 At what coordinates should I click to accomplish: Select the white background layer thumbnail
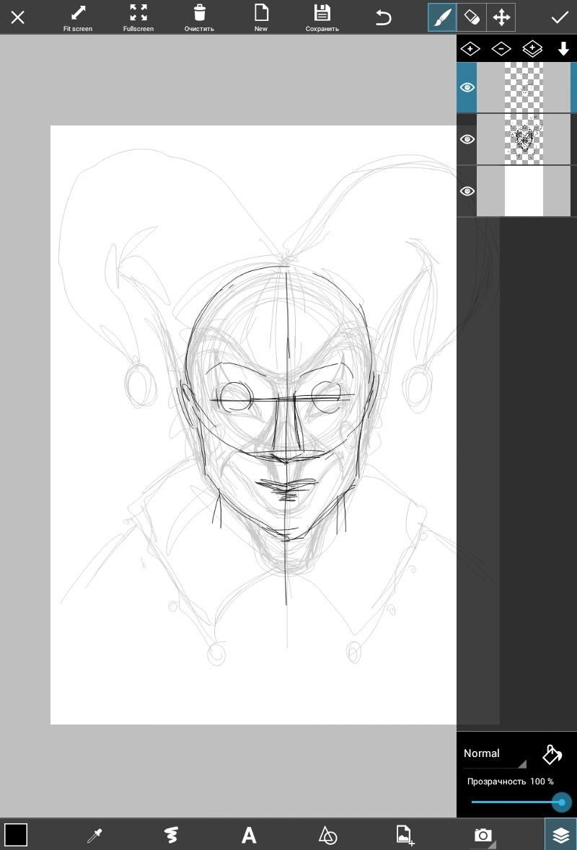point(524,191)
